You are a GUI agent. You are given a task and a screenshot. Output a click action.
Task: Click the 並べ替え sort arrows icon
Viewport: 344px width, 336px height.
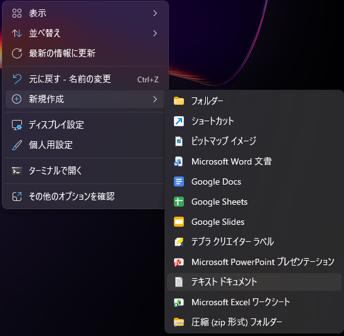(17, 33)
